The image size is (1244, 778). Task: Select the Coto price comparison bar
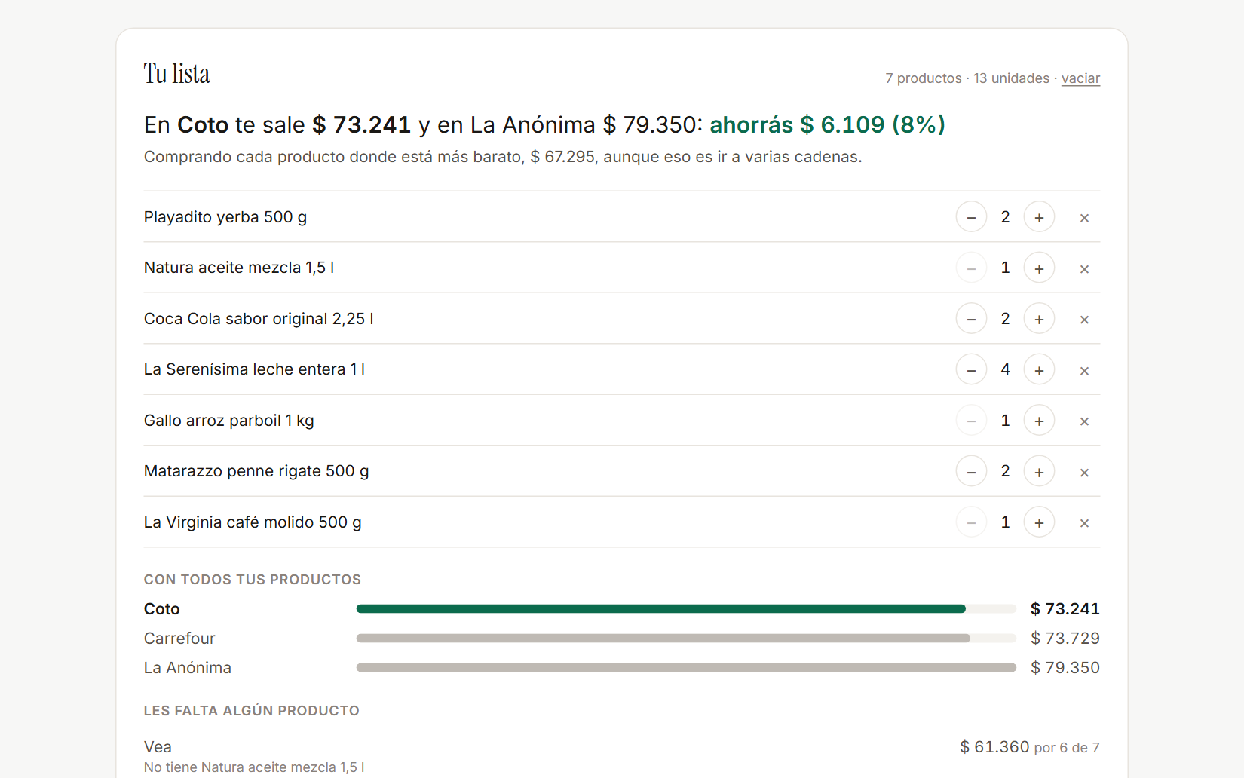click(x=686, y=608)
